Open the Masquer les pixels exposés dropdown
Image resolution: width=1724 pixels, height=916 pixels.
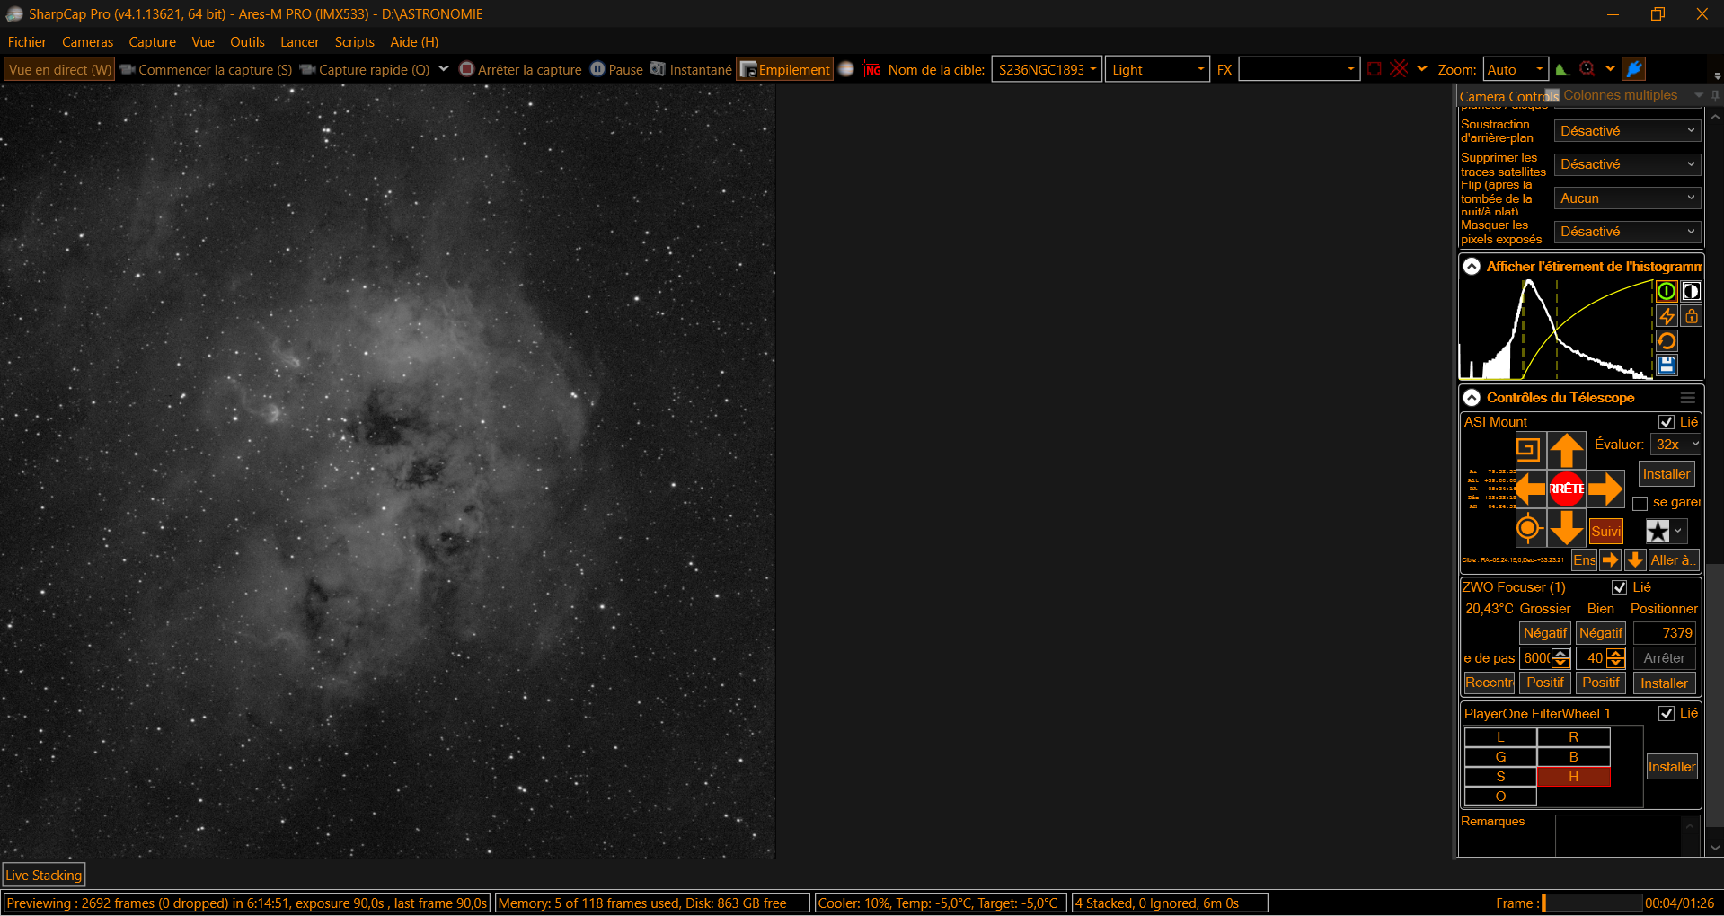click(1628, 232)
